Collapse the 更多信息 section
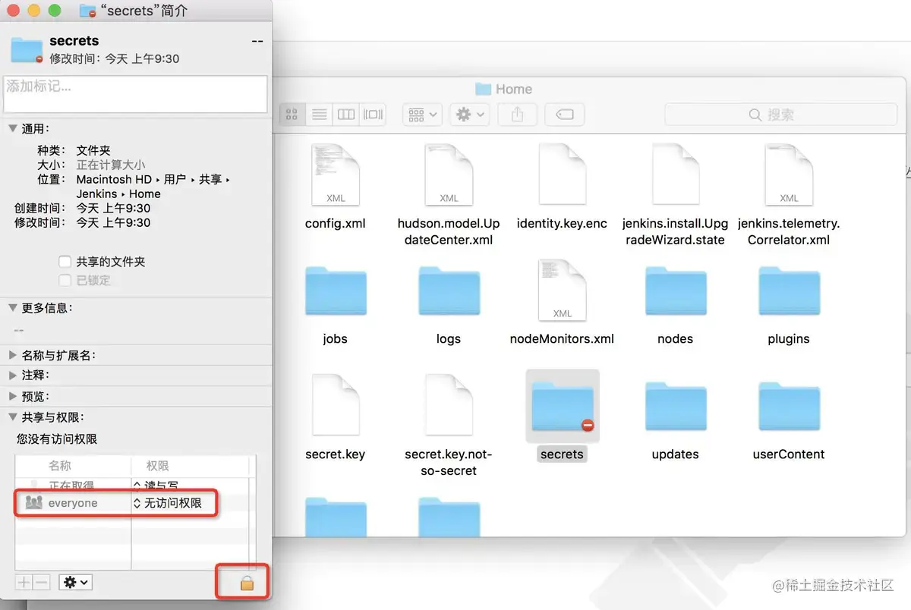Screen dimensions: 911x610 (12, 308)
